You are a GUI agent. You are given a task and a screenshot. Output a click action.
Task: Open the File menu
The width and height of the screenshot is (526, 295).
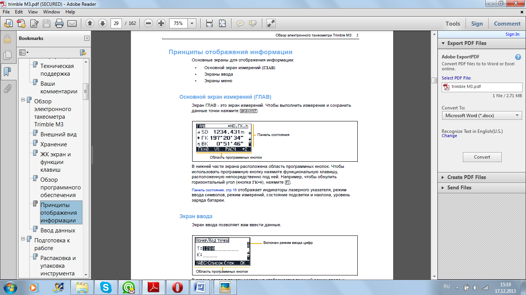pos(6,12)
